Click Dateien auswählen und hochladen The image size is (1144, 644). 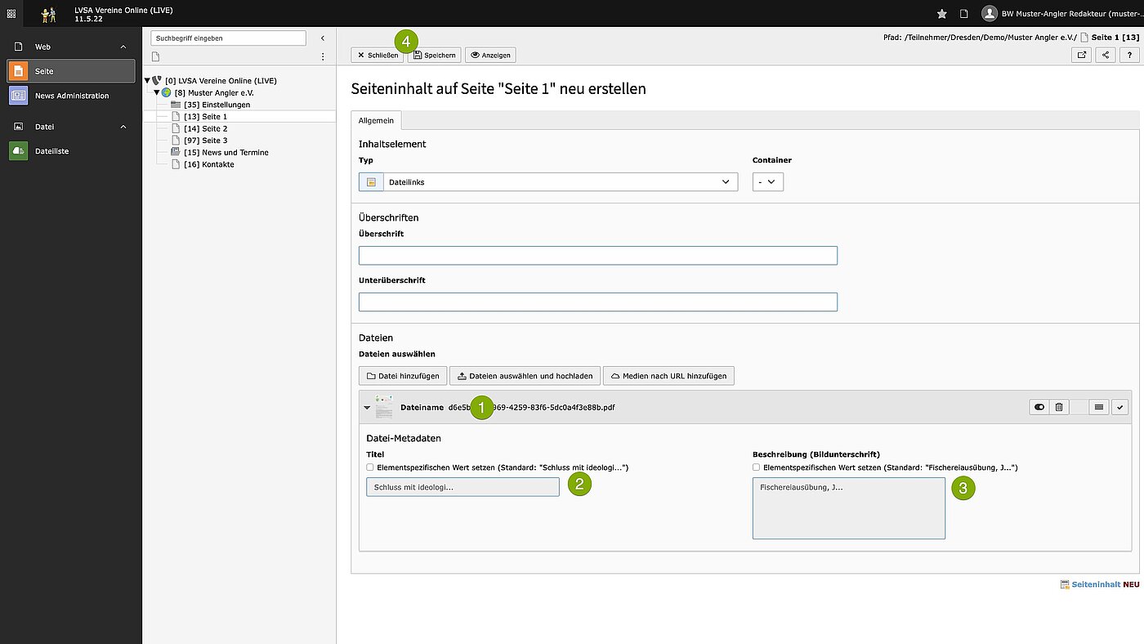pyautogui.click(x=525, y=376)
